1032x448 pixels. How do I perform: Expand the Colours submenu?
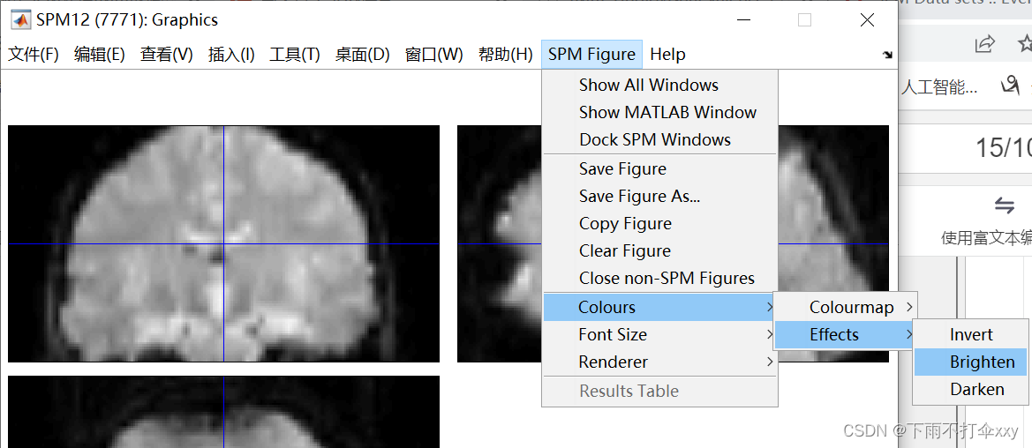(659, 307)
